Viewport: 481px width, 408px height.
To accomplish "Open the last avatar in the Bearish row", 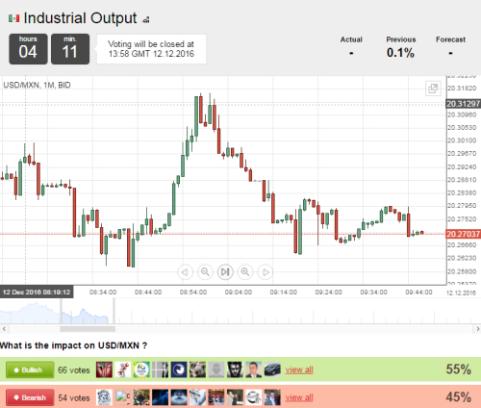I will (x=272, y=397).
